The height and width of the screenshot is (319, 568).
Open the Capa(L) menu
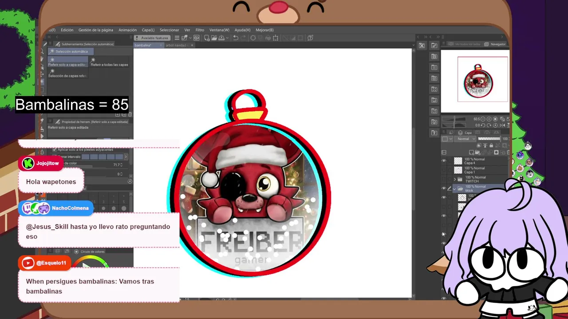point(148,30)
